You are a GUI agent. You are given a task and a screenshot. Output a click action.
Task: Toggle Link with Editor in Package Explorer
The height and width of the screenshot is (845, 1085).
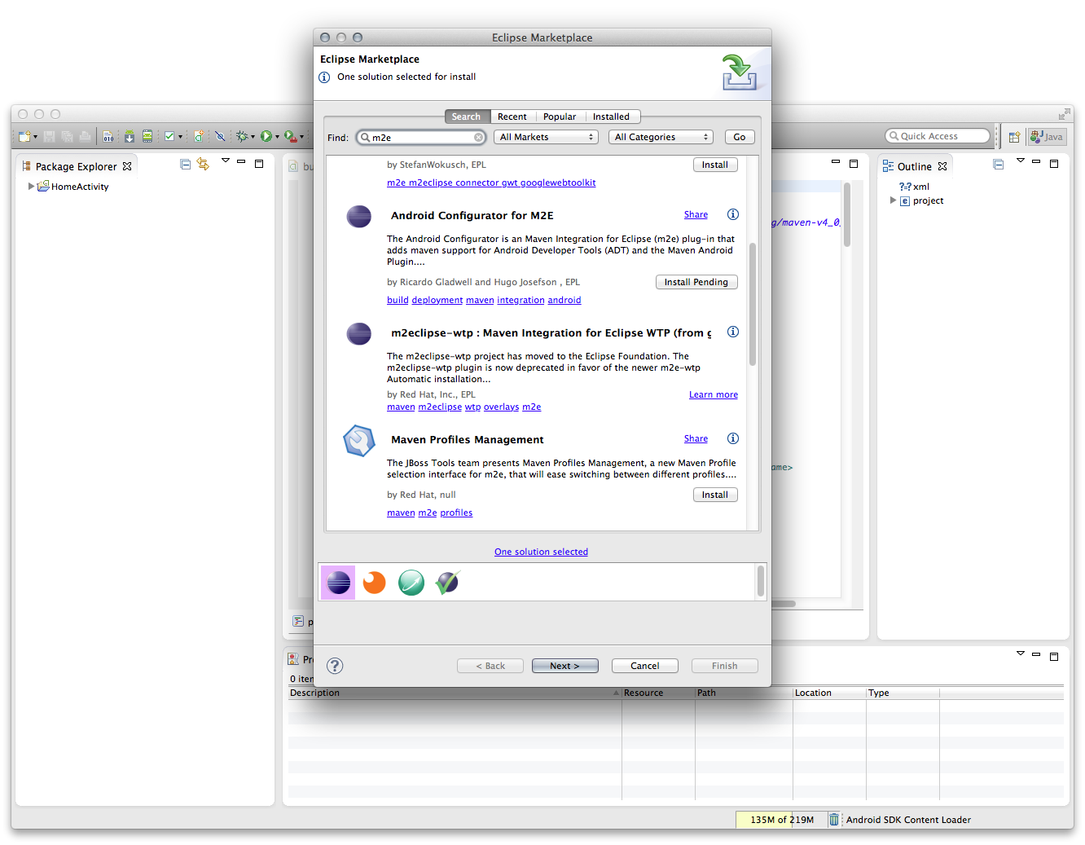pyautogui.click(x=203, y=164)
